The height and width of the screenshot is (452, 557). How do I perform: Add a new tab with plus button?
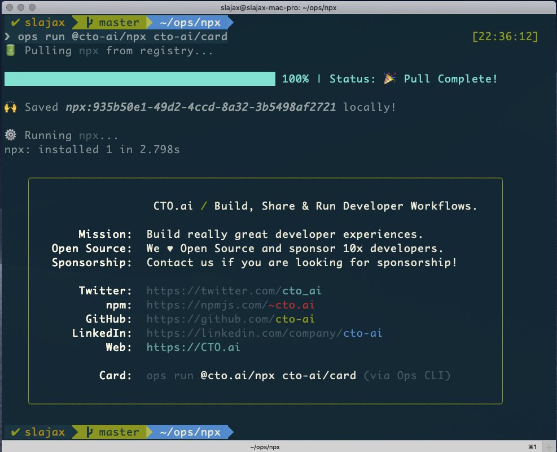550,447
